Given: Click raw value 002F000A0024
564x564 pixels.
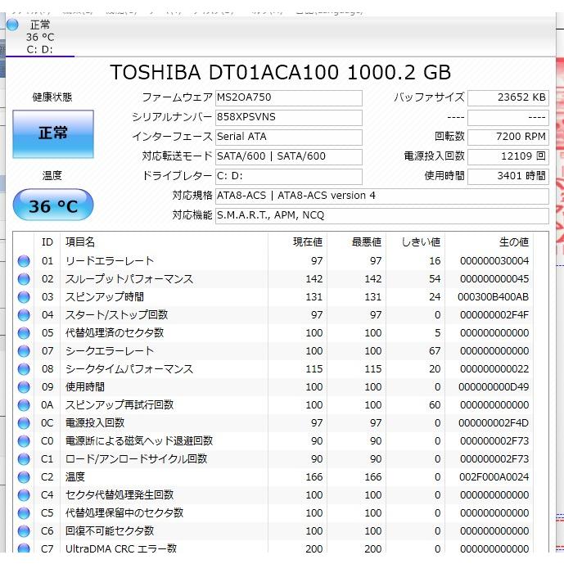Looking at the screenshot, I should click(x=494, y=477).
